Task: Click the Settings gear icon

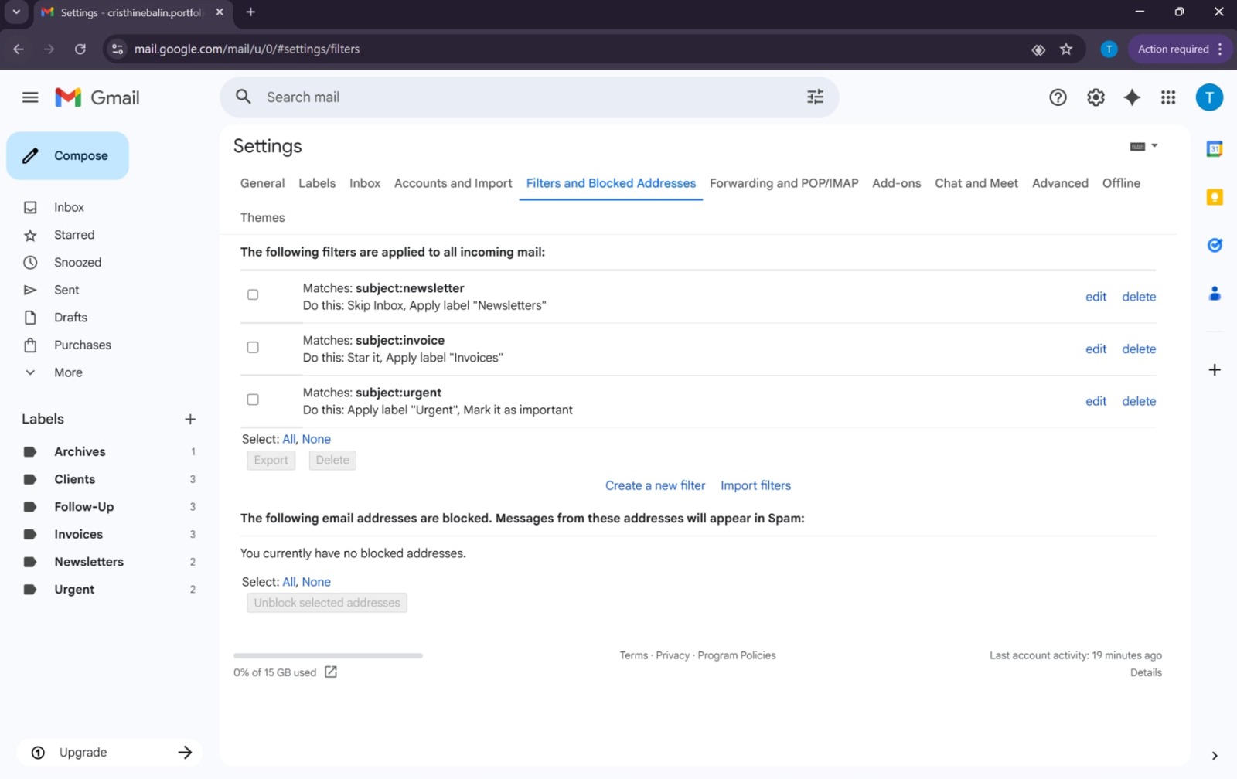Action: tap(1096, 97)
